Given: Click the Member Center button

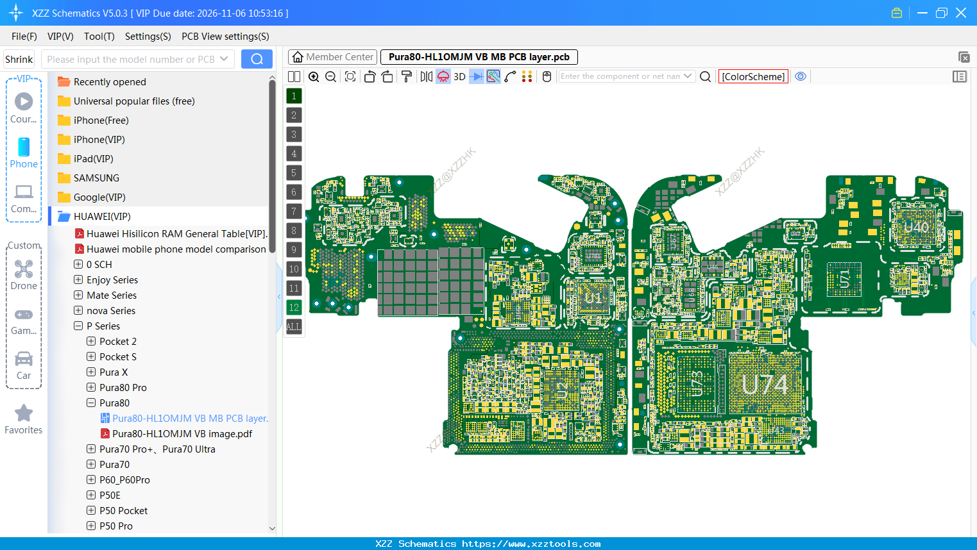Looking at the screenshot, I should point(332,56).
